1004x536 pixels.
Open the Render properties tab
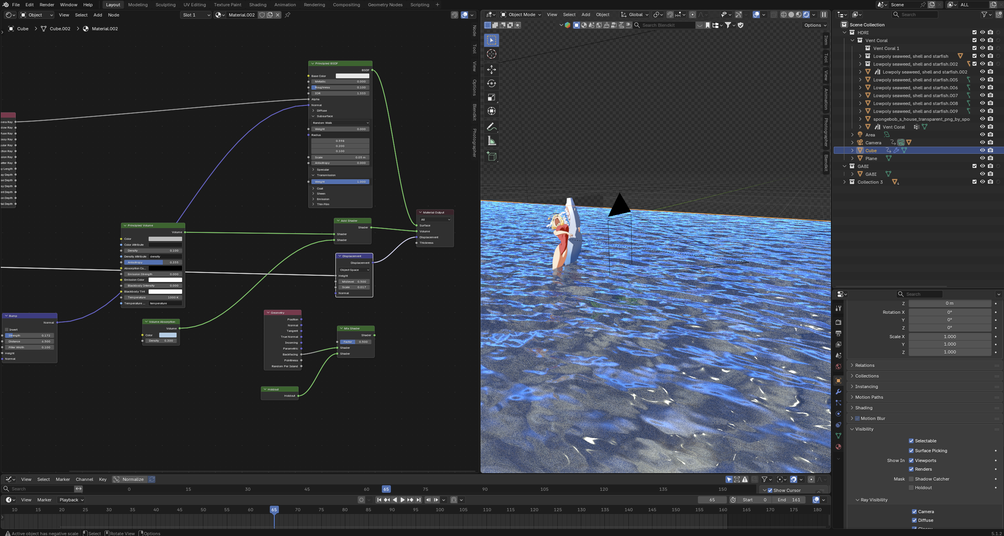838,322
